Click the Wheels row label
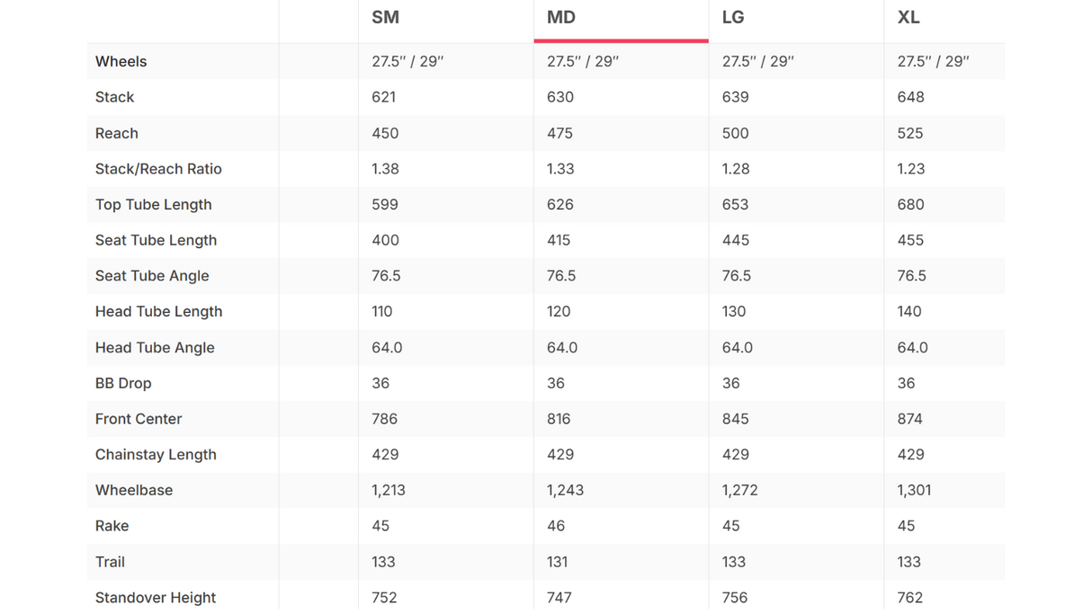The height and width of the screenshot is (614, 1092). tap(121, 61)
